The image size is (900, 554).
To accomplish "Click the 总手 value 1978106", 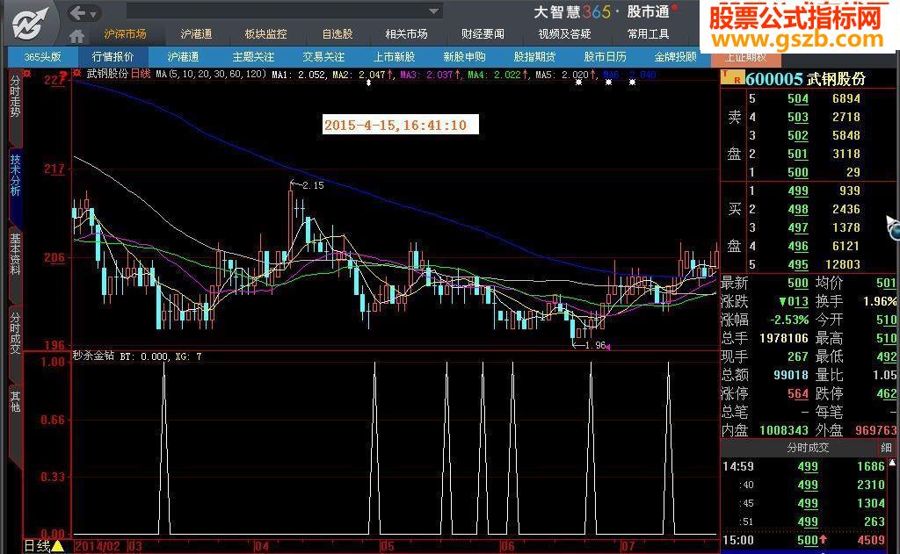I will [x=783, y=338].
